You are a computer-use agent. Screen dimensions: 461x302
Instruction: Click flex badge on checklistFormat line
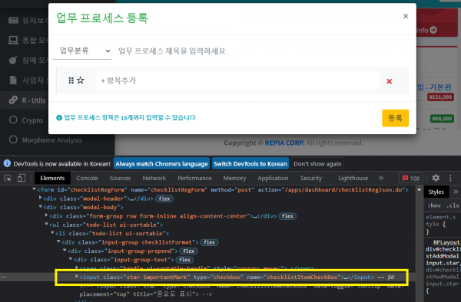click(209, 242)
